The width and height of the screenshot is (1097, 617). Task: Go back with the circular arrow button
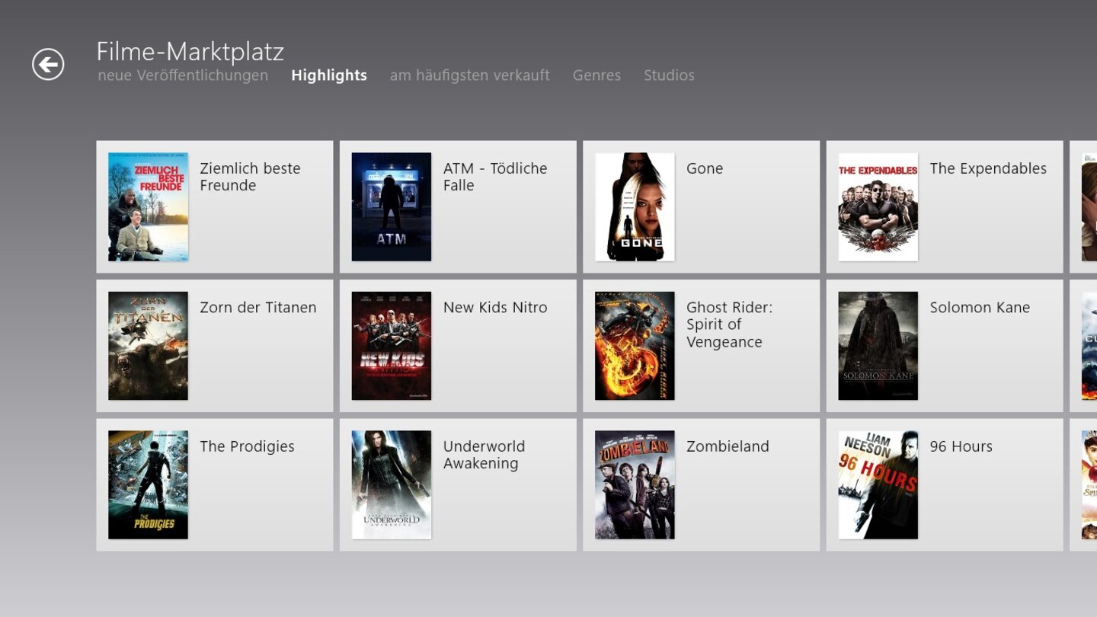48,64
